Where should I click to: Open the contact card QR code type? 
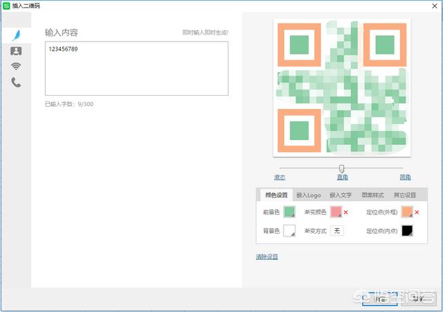16,51
